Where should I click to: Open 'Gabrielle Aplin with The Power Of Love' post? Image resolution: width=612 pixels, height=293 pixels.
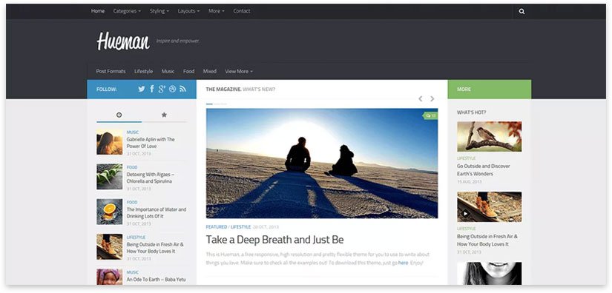click(x=151, y=143)
